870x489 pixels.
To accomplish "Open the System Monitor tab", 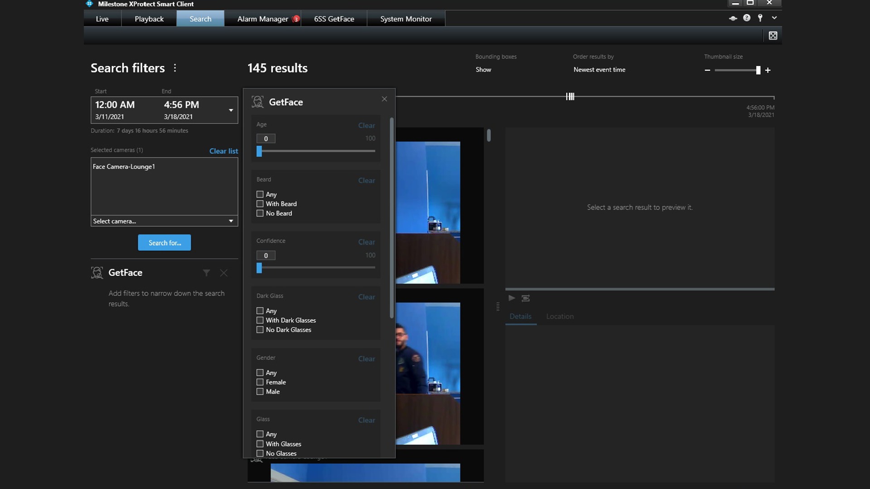I will pyautogui.click(x=406, y=19).
